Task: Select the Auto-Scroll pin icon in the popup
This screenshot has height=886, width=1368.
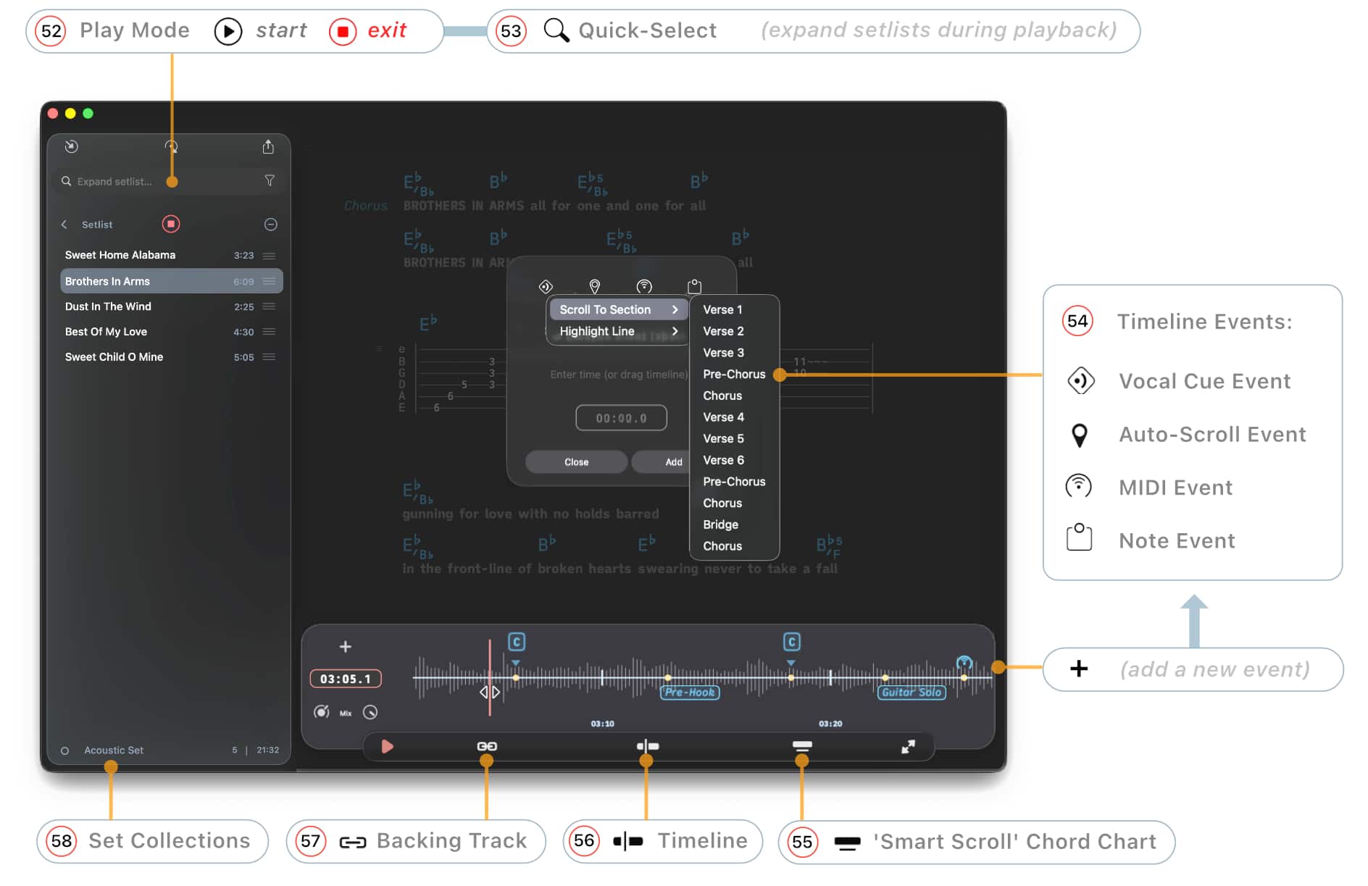Action: tap(595, 286)
